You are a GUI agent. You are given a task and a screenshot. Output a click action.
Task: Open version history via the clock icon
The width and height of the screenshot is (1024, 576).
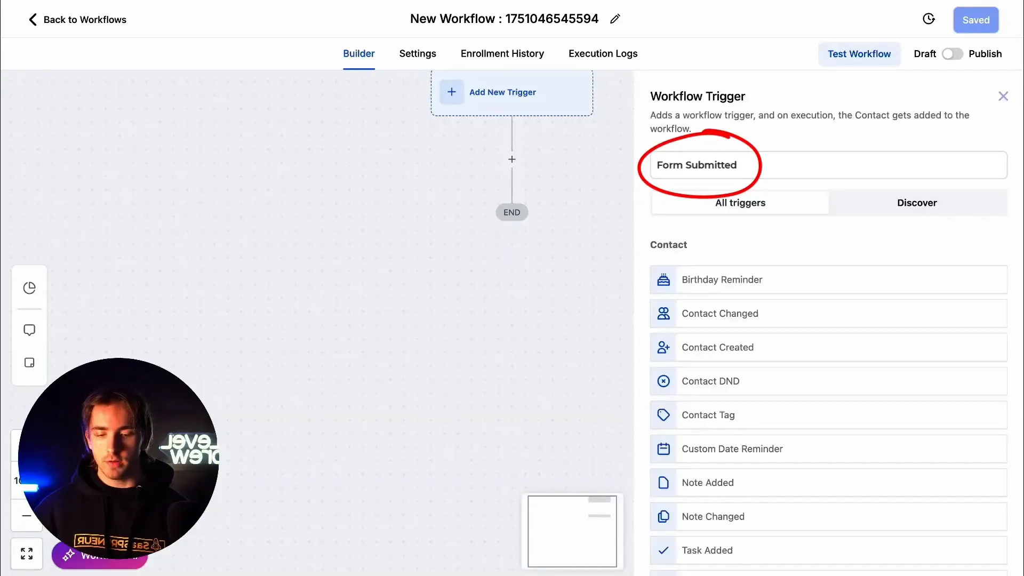point(929,19)
